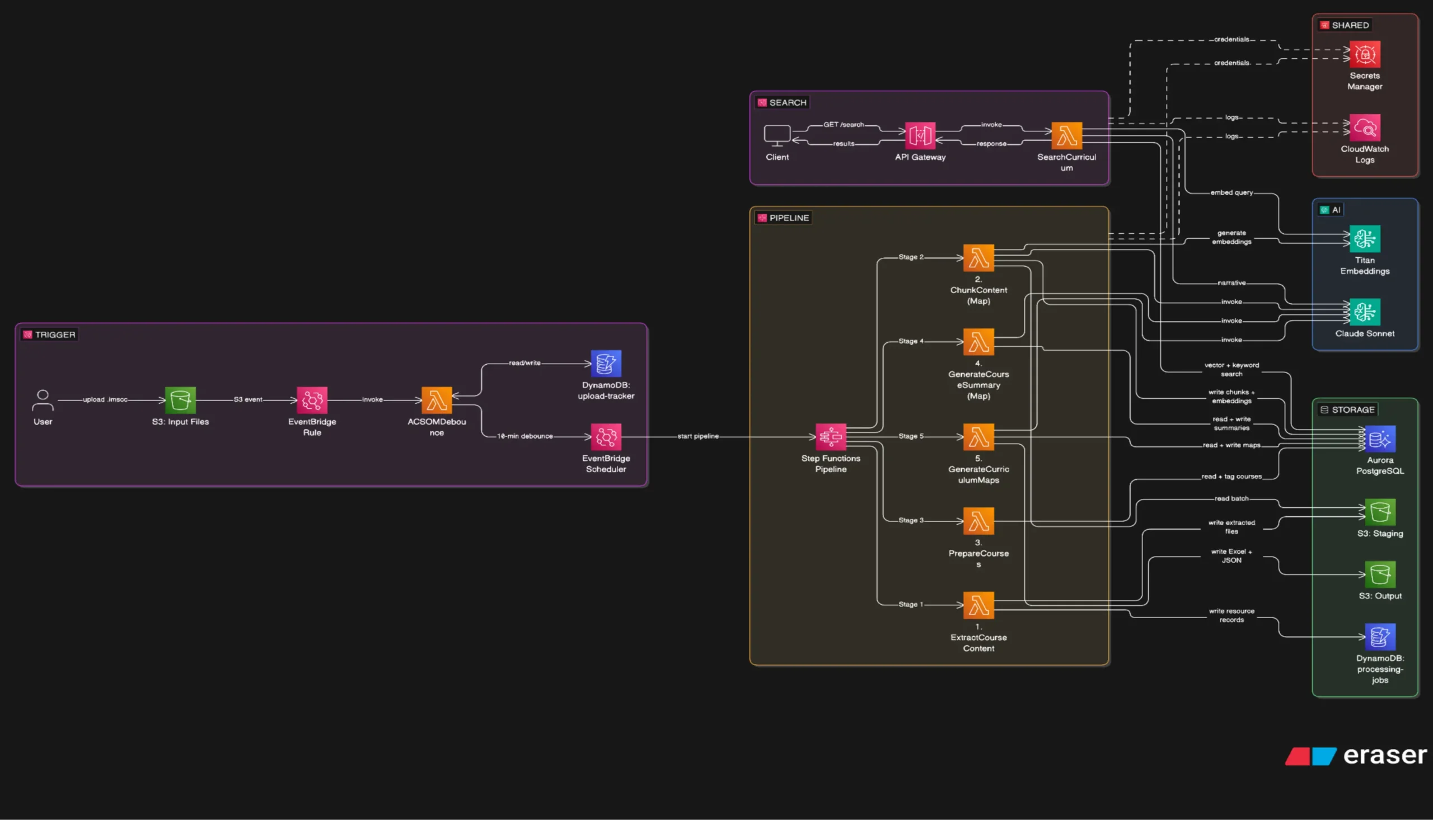This screenshot has height=820, width=1433.
Task: Click the Secrets Manager icon
Action: pyautogui.click(x=1364, y=55)
